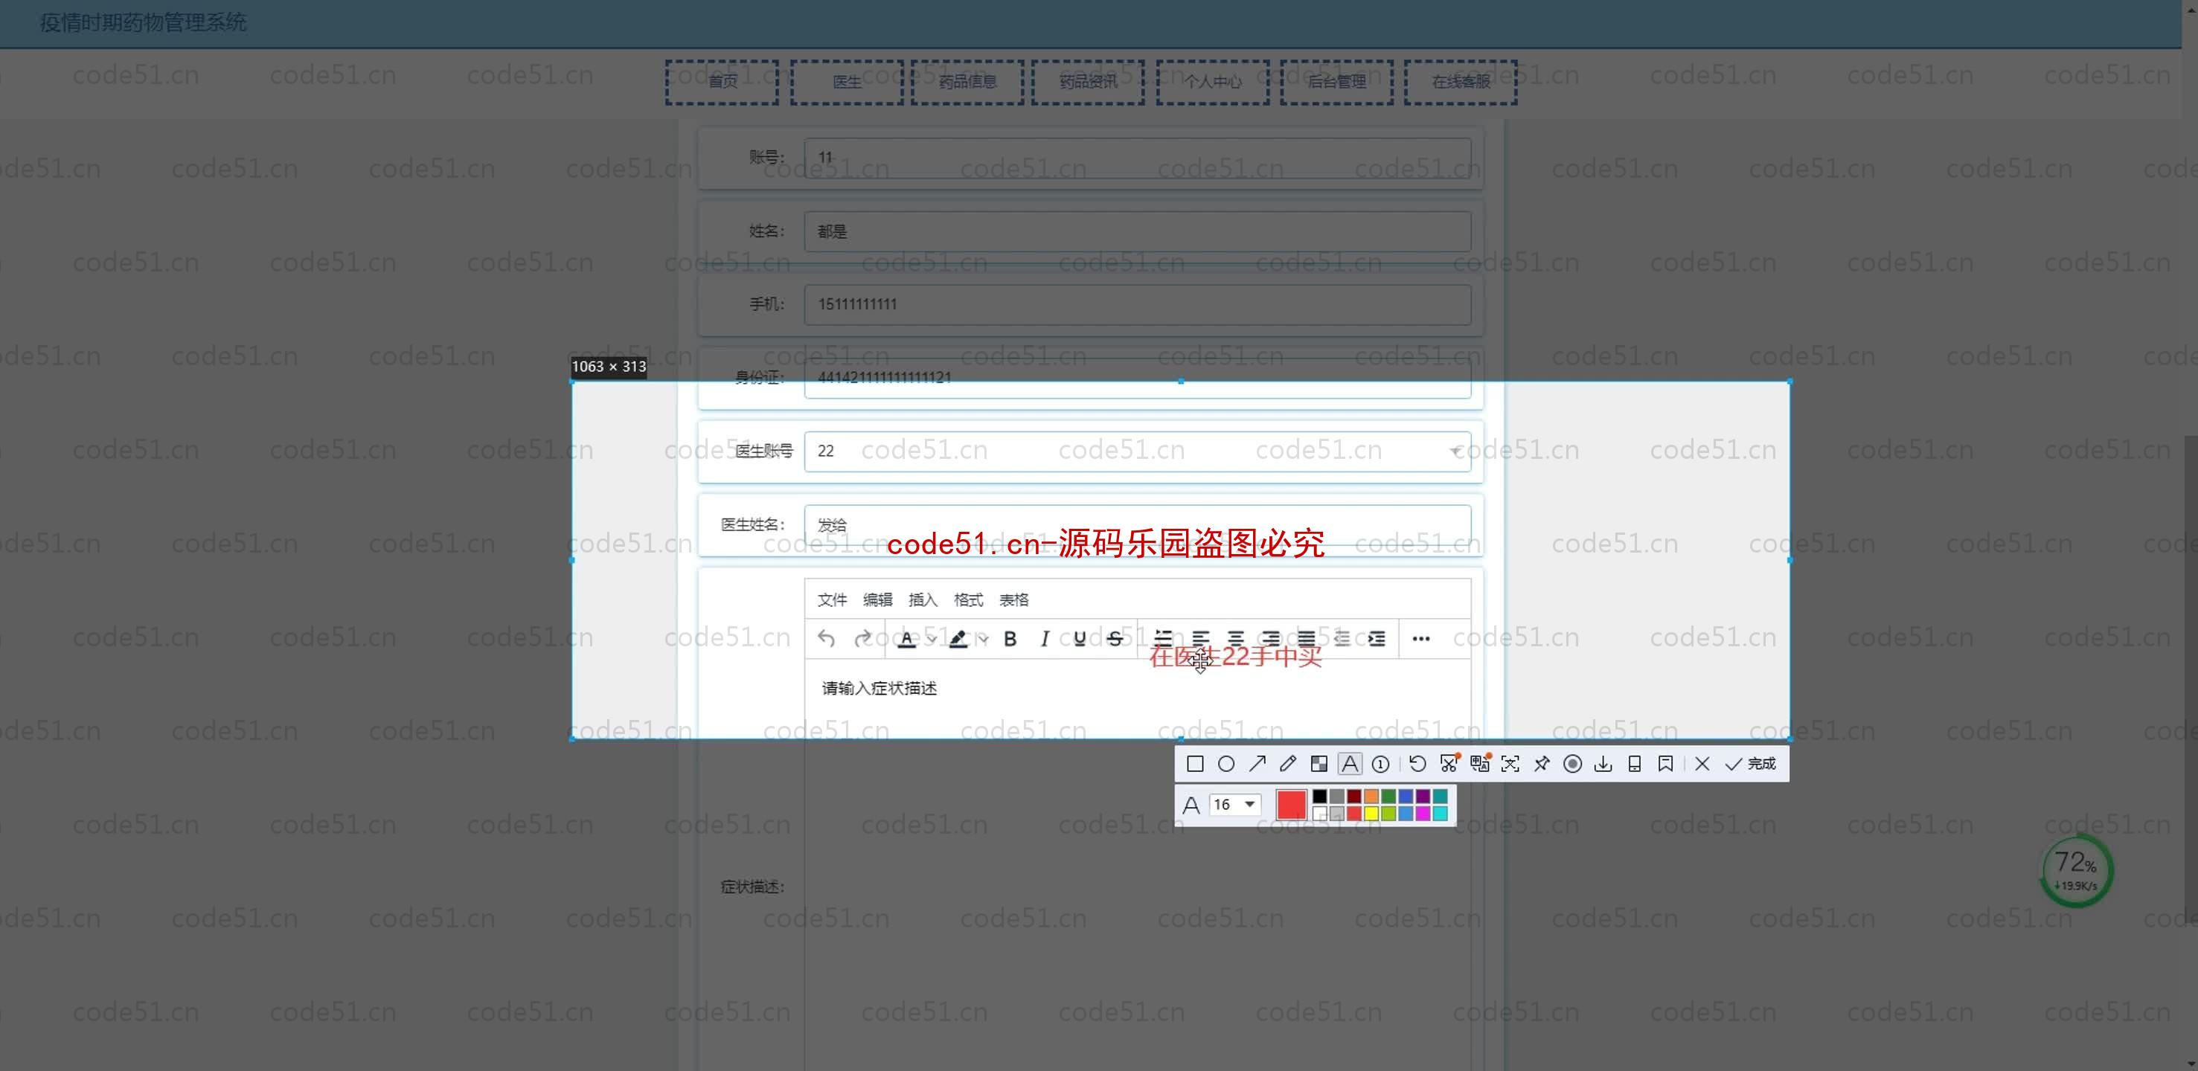Pick the magenta color swatch

click(1423, 814)
